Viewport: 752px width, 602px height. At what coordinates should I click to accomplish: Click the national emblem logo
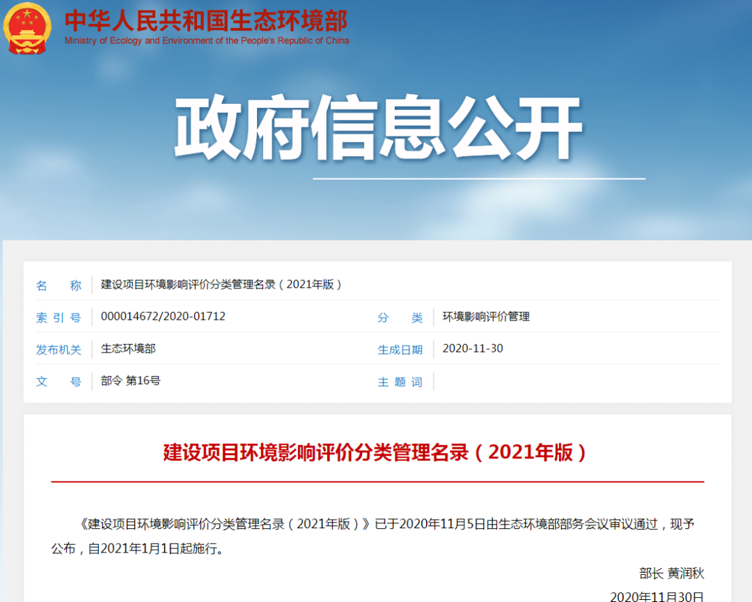[27, 28]
